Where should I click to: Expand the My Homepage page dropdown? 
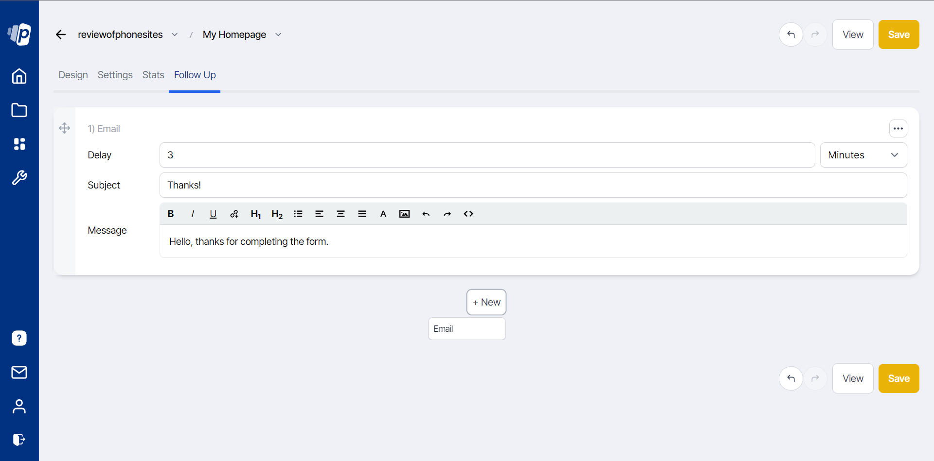(278, 34)
